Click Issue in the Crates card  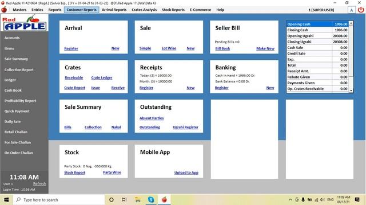96,88
